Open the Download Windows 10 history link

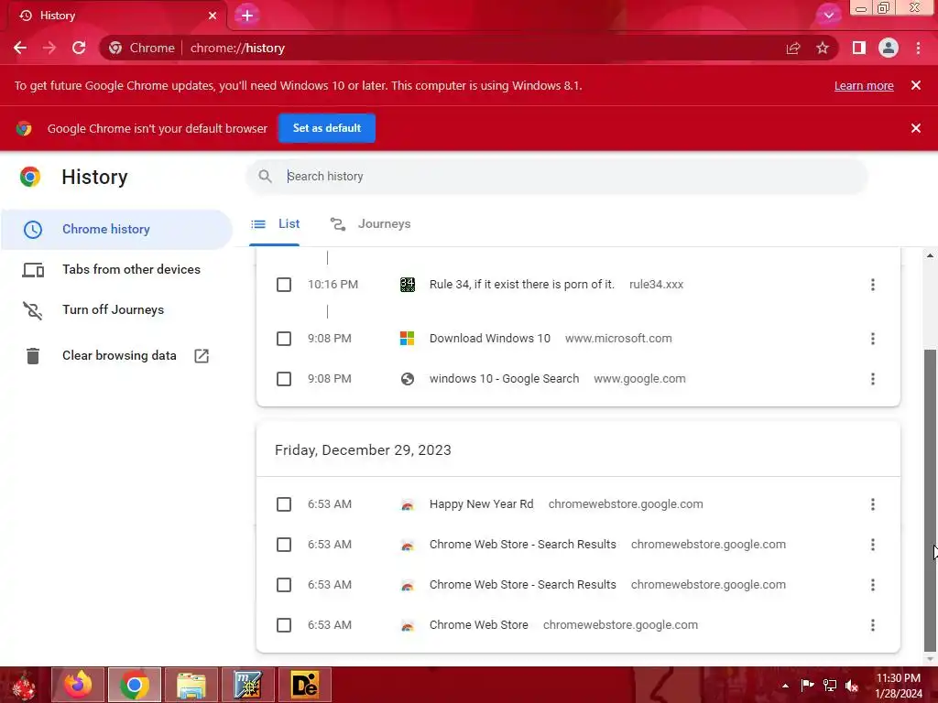click(489, 339)
